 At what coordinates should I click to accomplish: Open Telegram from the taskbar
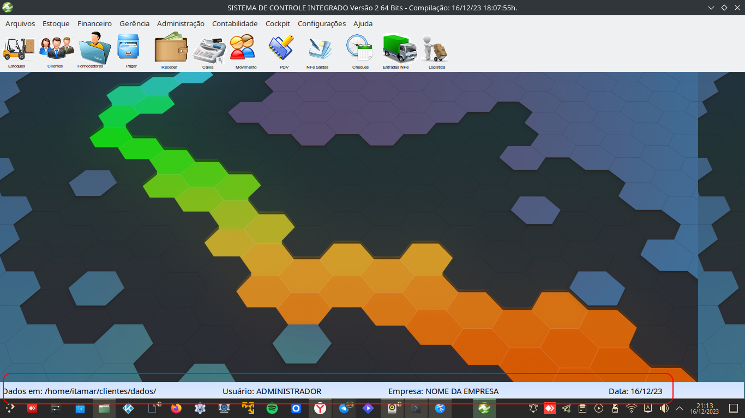click(x=344, y=408)
